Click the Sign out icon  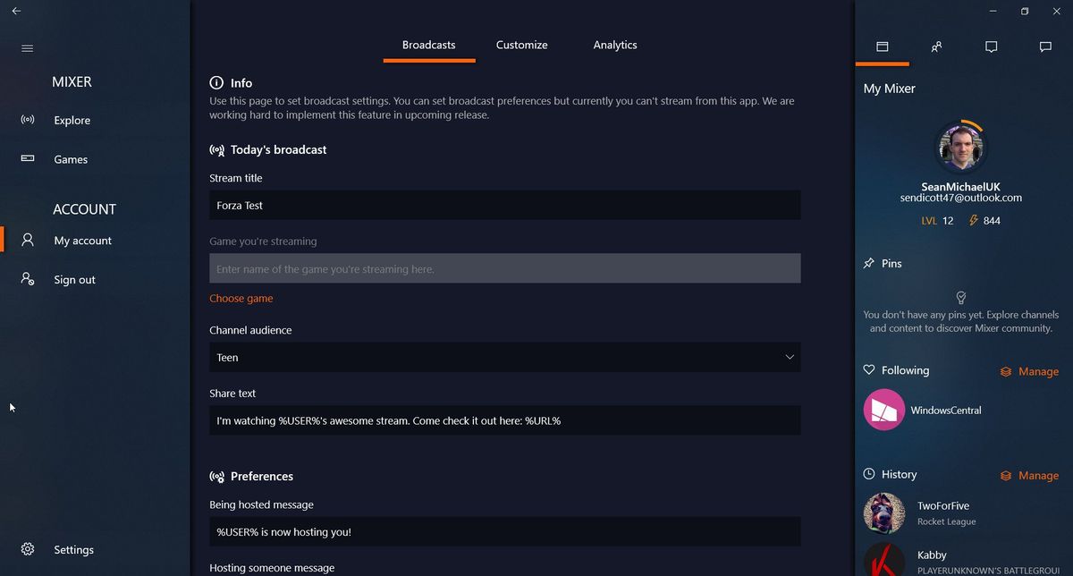click(26, 278)
